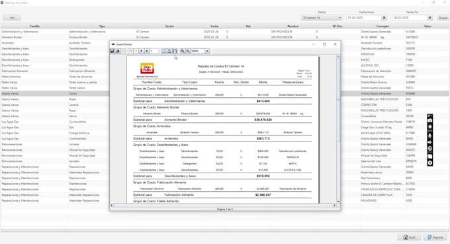Click the highlighted Gastos Varios row
This screenshot has height=244, width=450.
55,93
